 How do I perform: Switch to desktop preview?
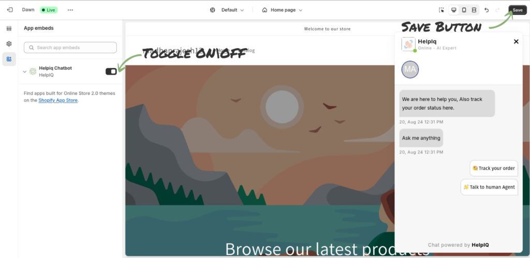(x=454, y=10)
